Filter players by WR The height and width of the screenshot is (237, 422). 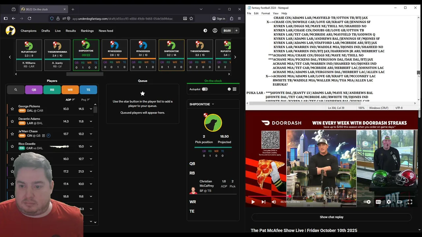point(70,90)
